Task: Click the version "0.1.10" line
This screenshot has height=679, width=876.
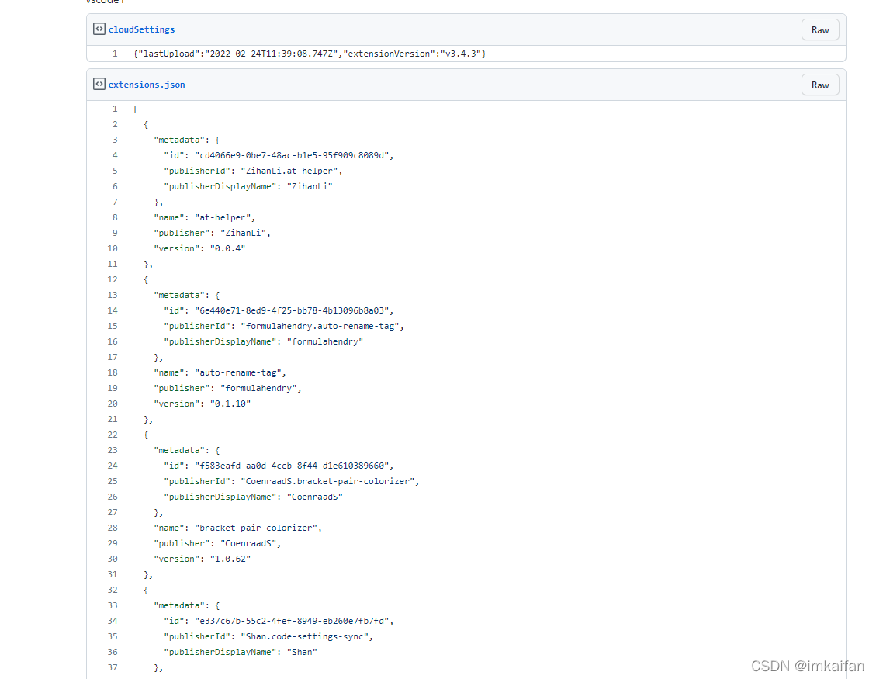Action: tap(202, 404)
